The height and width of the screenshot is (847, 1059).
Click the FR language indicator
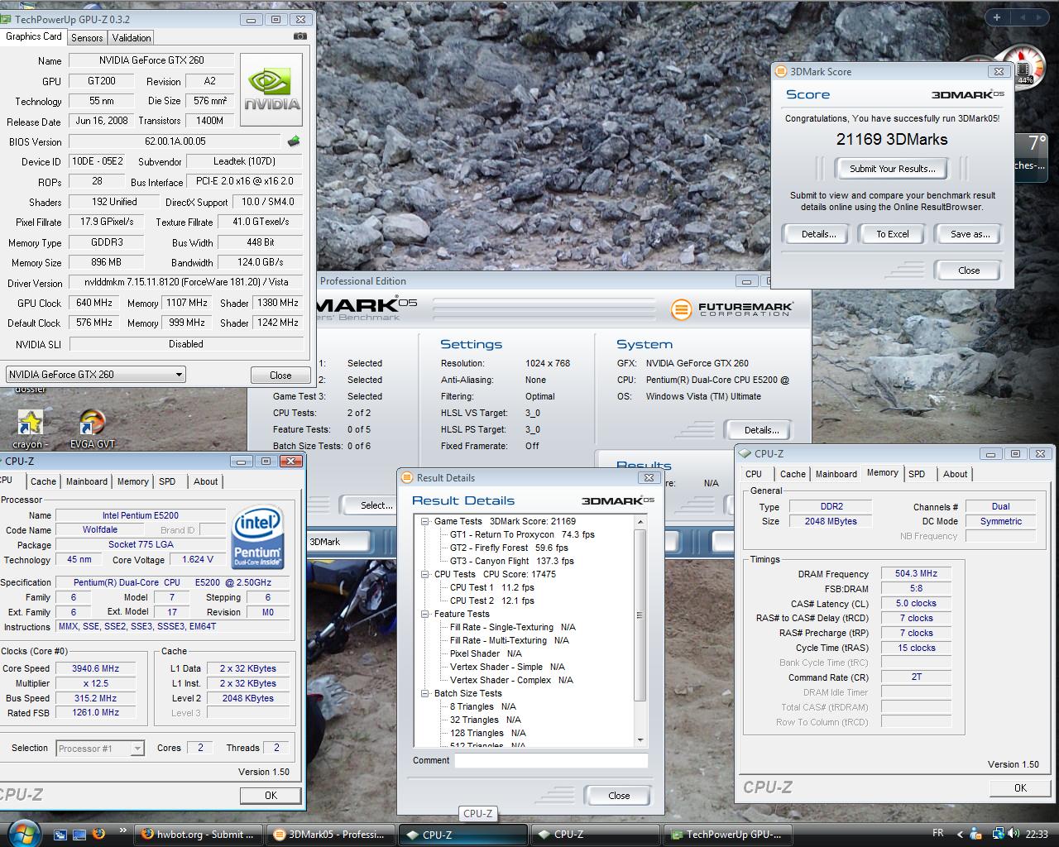(x=938, y=833)
